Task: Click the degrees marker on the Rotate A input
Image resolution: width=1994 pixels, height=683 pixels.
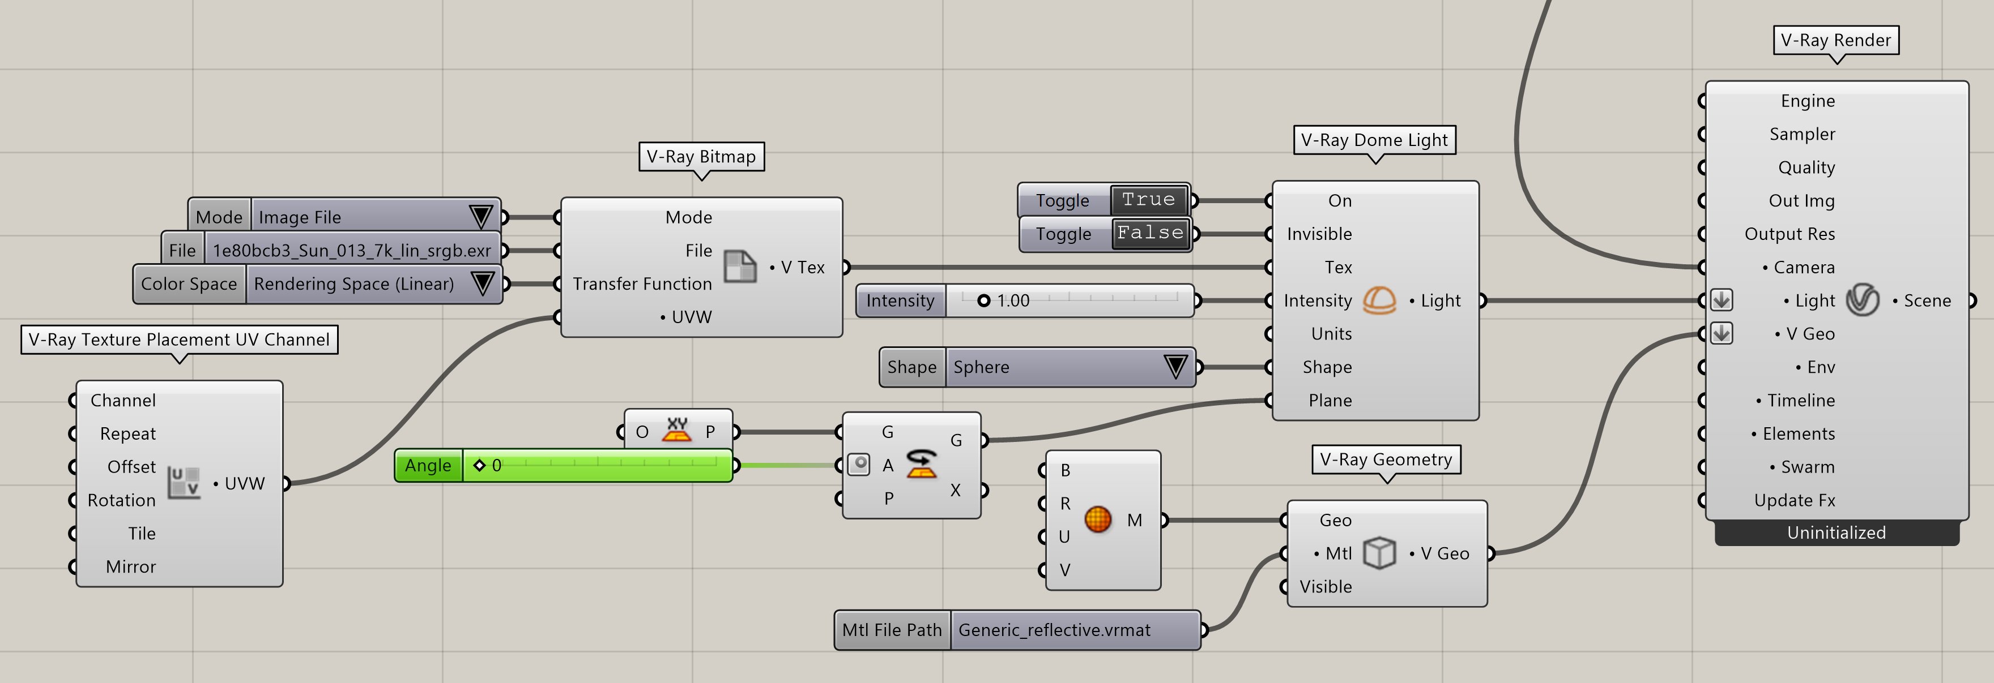Action: click(x=859, y=464)
